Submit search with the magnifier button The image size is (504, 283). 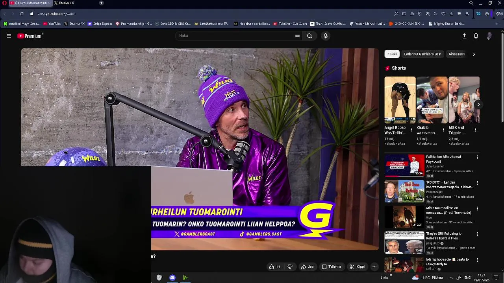(309, 36)
